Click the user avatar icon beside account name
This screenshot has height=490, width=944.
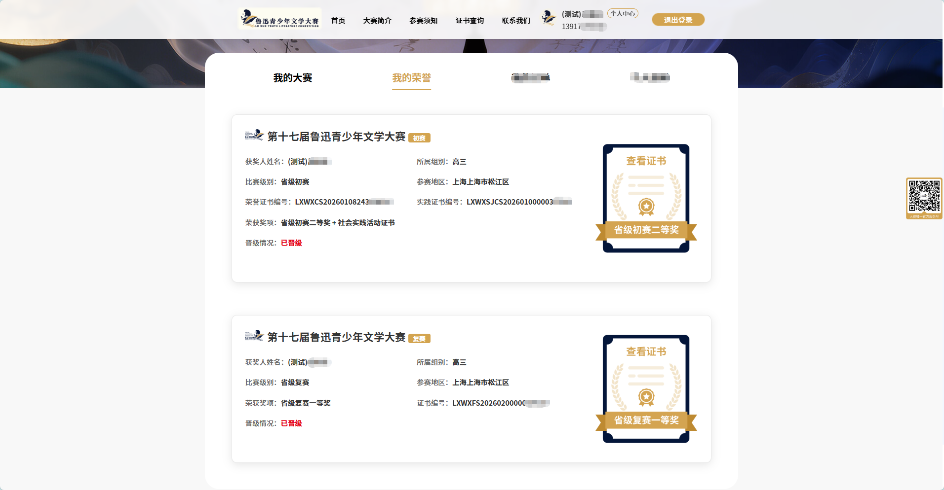pyautogui.click(x=549, y=18)
